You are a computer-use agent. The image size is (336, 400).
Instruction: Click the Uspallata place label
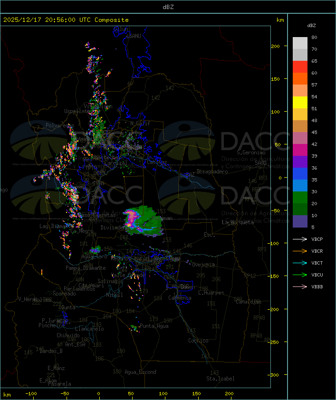77,111
